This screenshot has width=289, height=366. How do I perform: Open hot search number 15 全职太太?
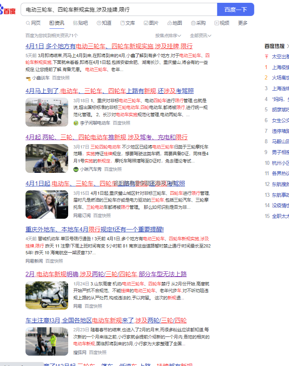coord(280,216)
